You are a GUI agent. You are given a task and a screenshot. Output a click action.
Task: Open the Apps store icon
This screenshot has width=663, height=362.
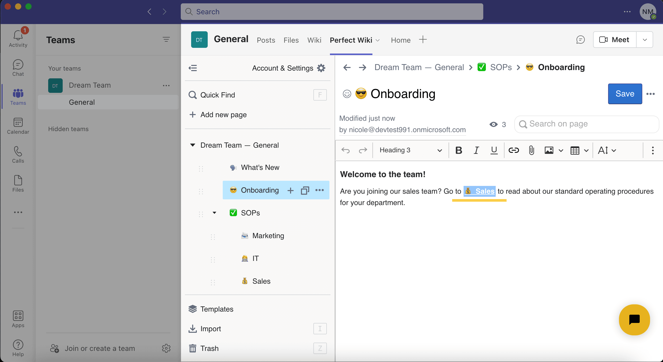(x=18, y=319)
